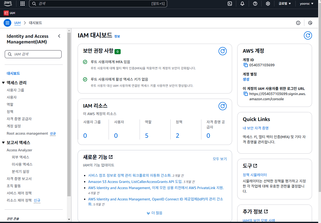Image resolution: width=321 pixels, height=223 pixels.
Task: Click the 역할 count 5
Action: coord(147,136)
